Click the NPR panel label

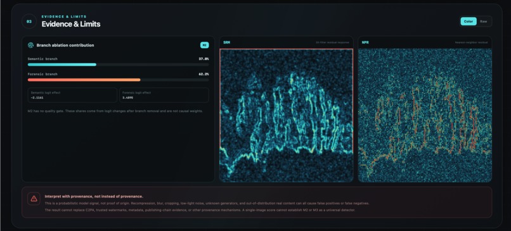click(x=365, y=42)
